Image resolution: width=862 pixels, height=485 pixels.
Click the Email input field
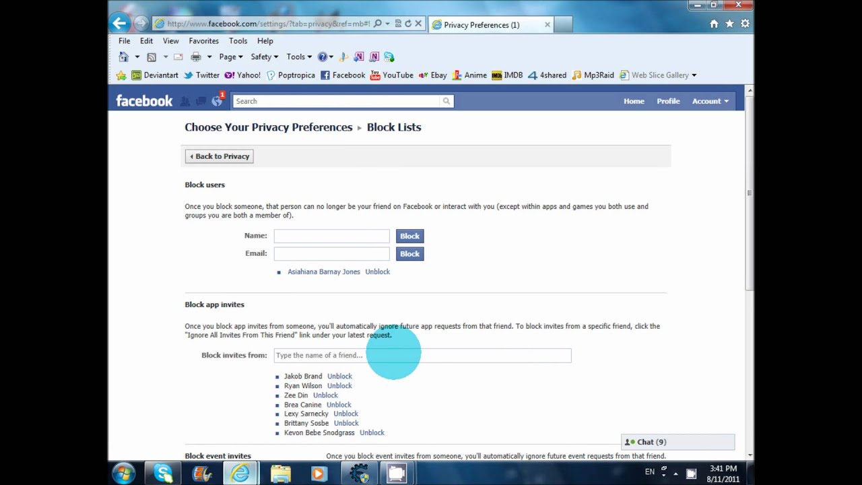click(331, 254)
